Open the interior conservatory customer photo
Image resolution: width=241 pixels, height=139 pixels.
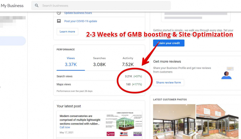pyautogui.click(x=174, y=121)
